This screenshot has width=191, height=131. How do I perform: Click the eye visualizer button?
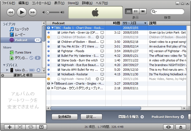[169, 127]
